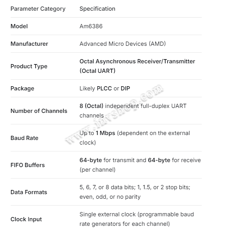Click the '8 (Octal)' channels description
The height and width of the screenshot is (230, 233).
(x=92, y=106)
